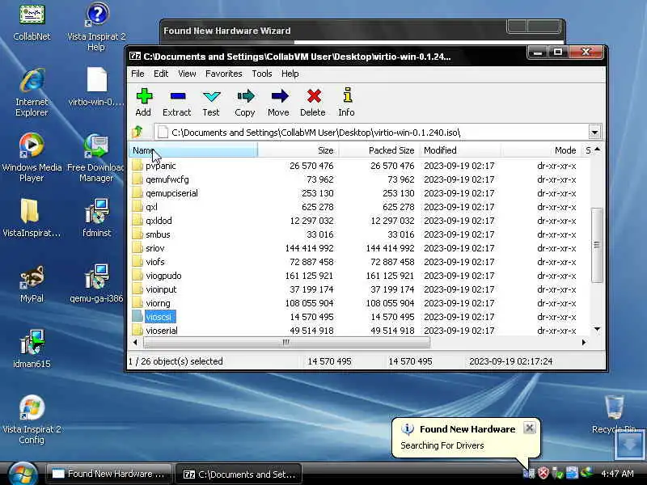Sort by the Mode column header
Viewport: 647px width, 485px height.
point(540,150)
